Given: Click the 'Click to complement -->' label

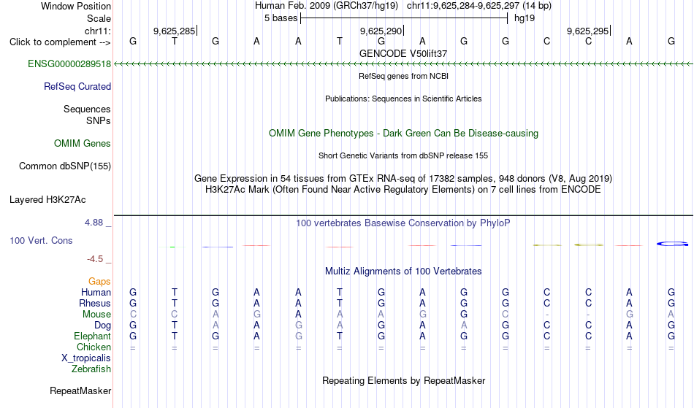Looking at the screenshot, I should pyautogui.click(x=60, y=42).
